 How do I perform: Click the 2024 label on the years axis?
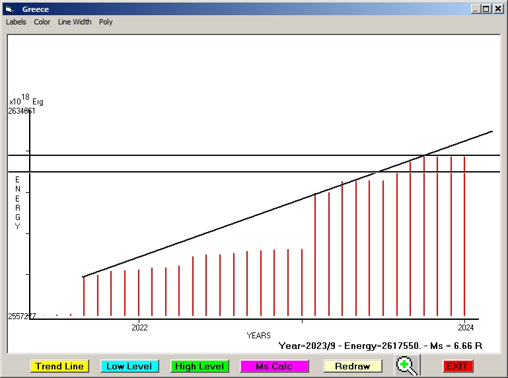tap(466, 327)
